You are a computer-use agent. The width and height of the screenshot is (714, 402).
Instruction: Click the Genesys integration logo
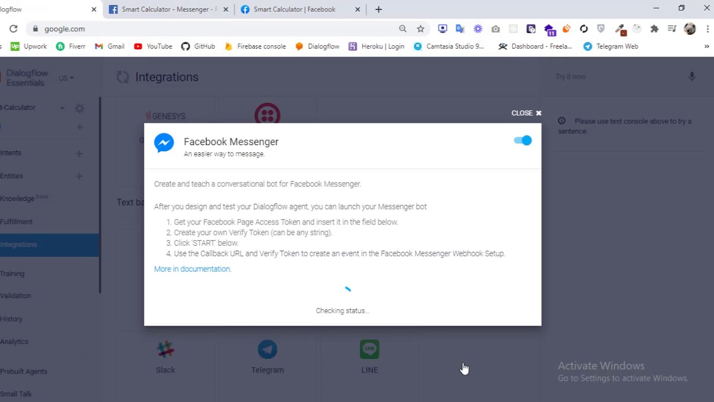[x=166, y=116]
